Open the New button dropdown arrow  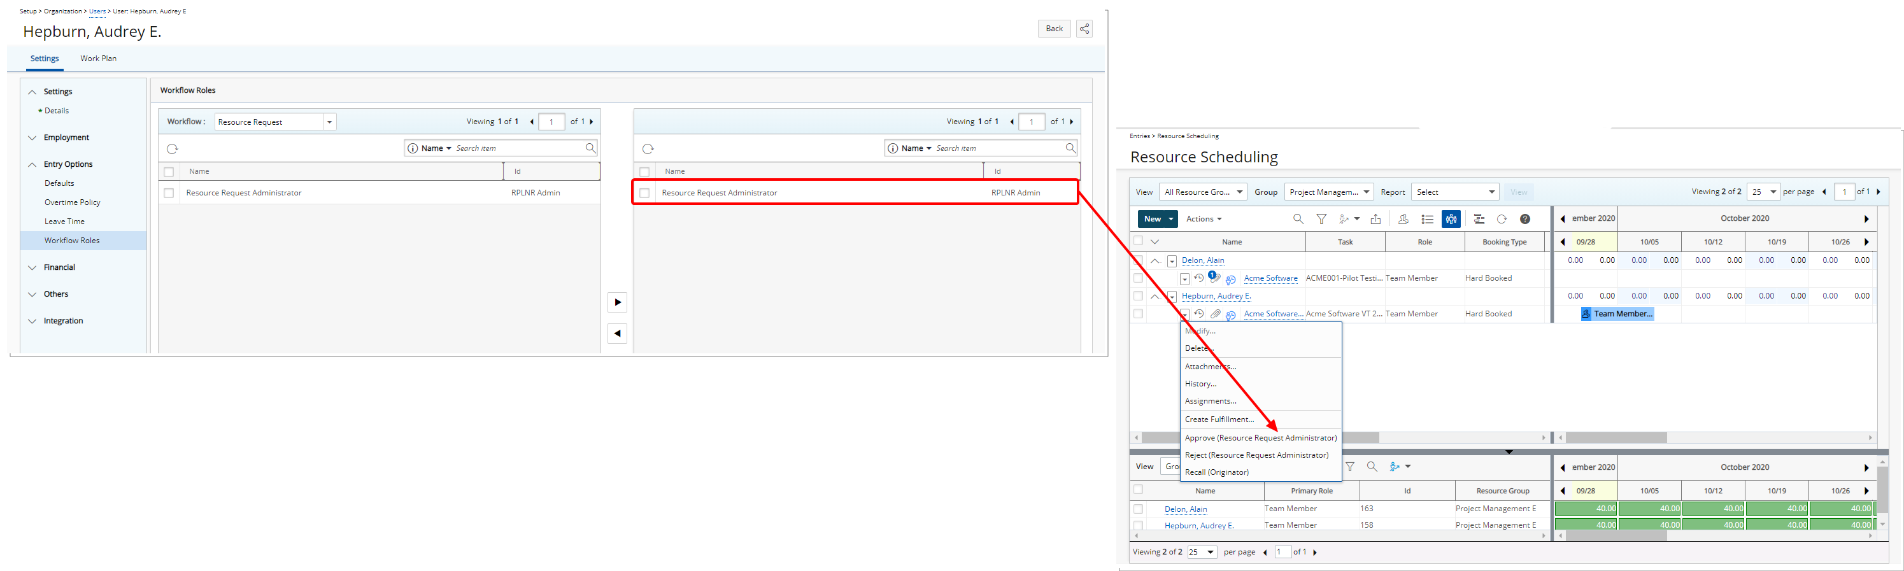pos(1171,218)
